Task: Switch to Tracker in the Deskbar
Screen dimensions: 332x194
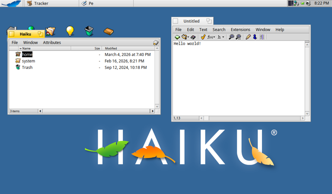Action: 51,3
